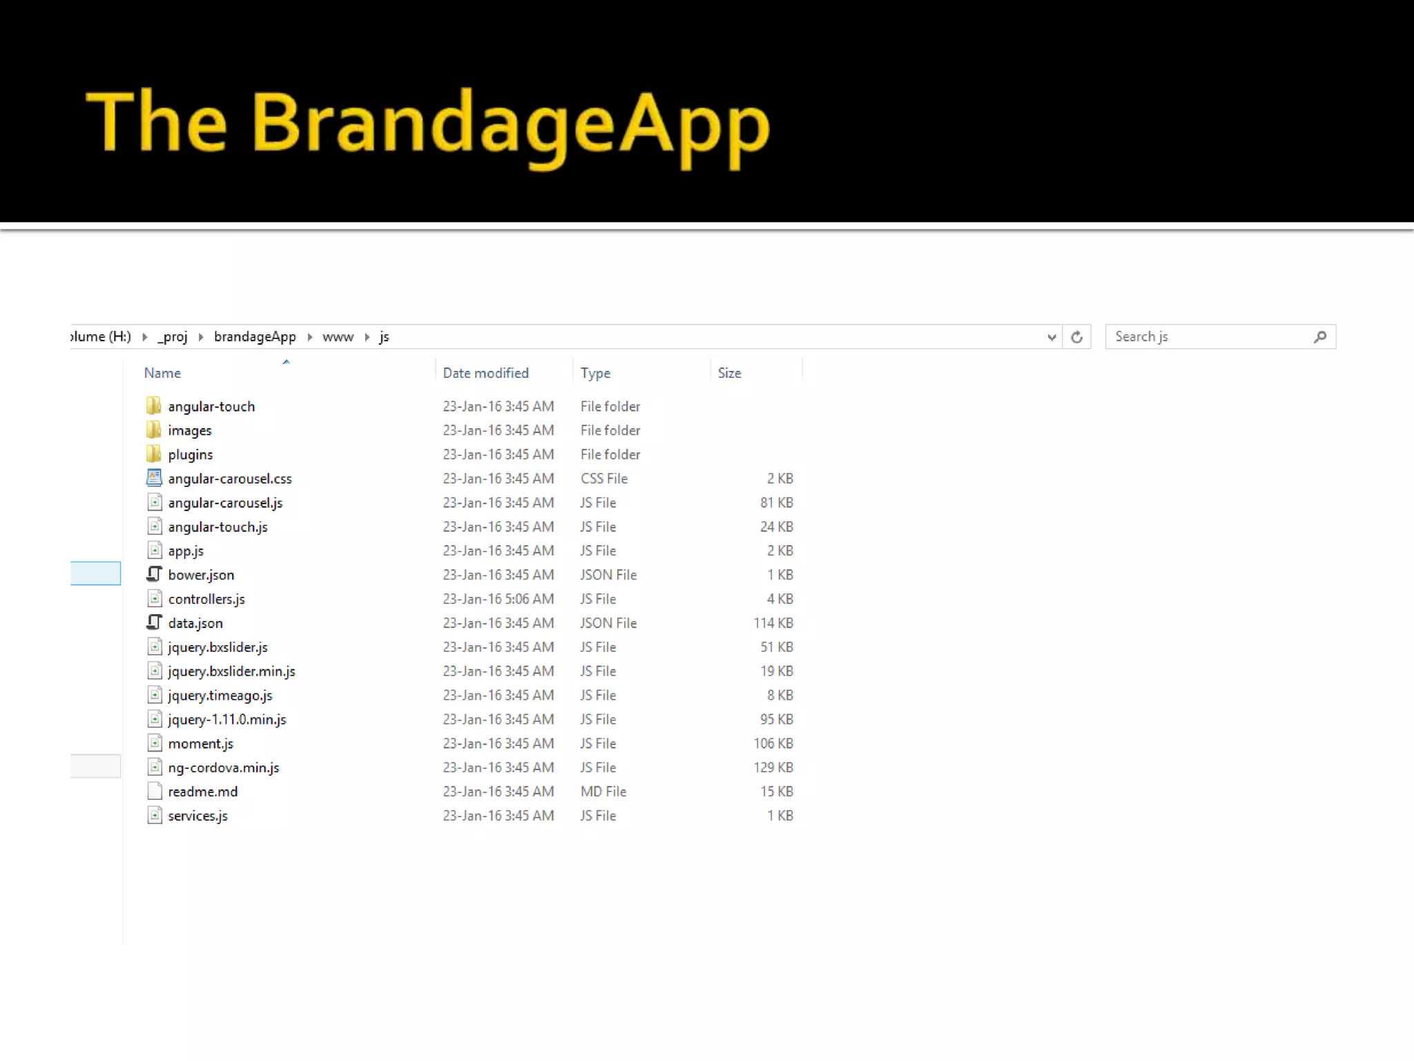Click the jquery.bxslider.js file icon
1414x1061 pixels.
(155, 647)
